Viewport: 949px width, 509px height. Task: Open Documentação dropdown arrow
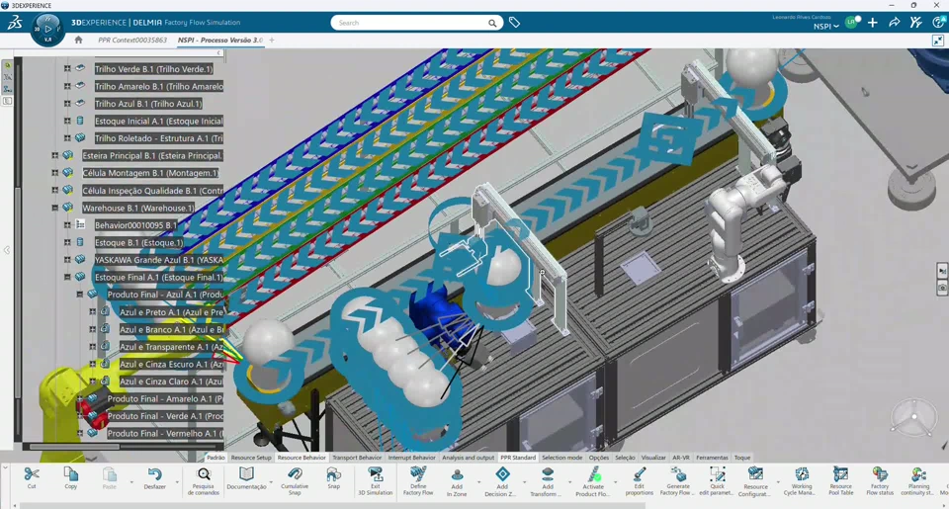tap(271, 482)
